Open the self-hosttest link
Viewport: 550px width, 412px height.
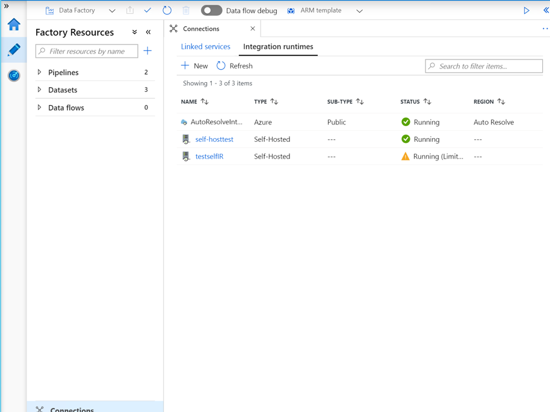pos(214,139)
